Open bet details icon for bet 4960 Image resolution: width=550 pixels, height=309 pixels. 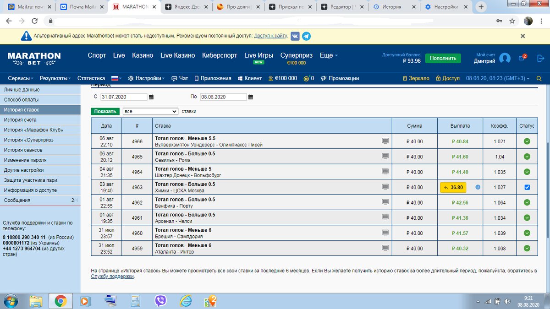385,233
